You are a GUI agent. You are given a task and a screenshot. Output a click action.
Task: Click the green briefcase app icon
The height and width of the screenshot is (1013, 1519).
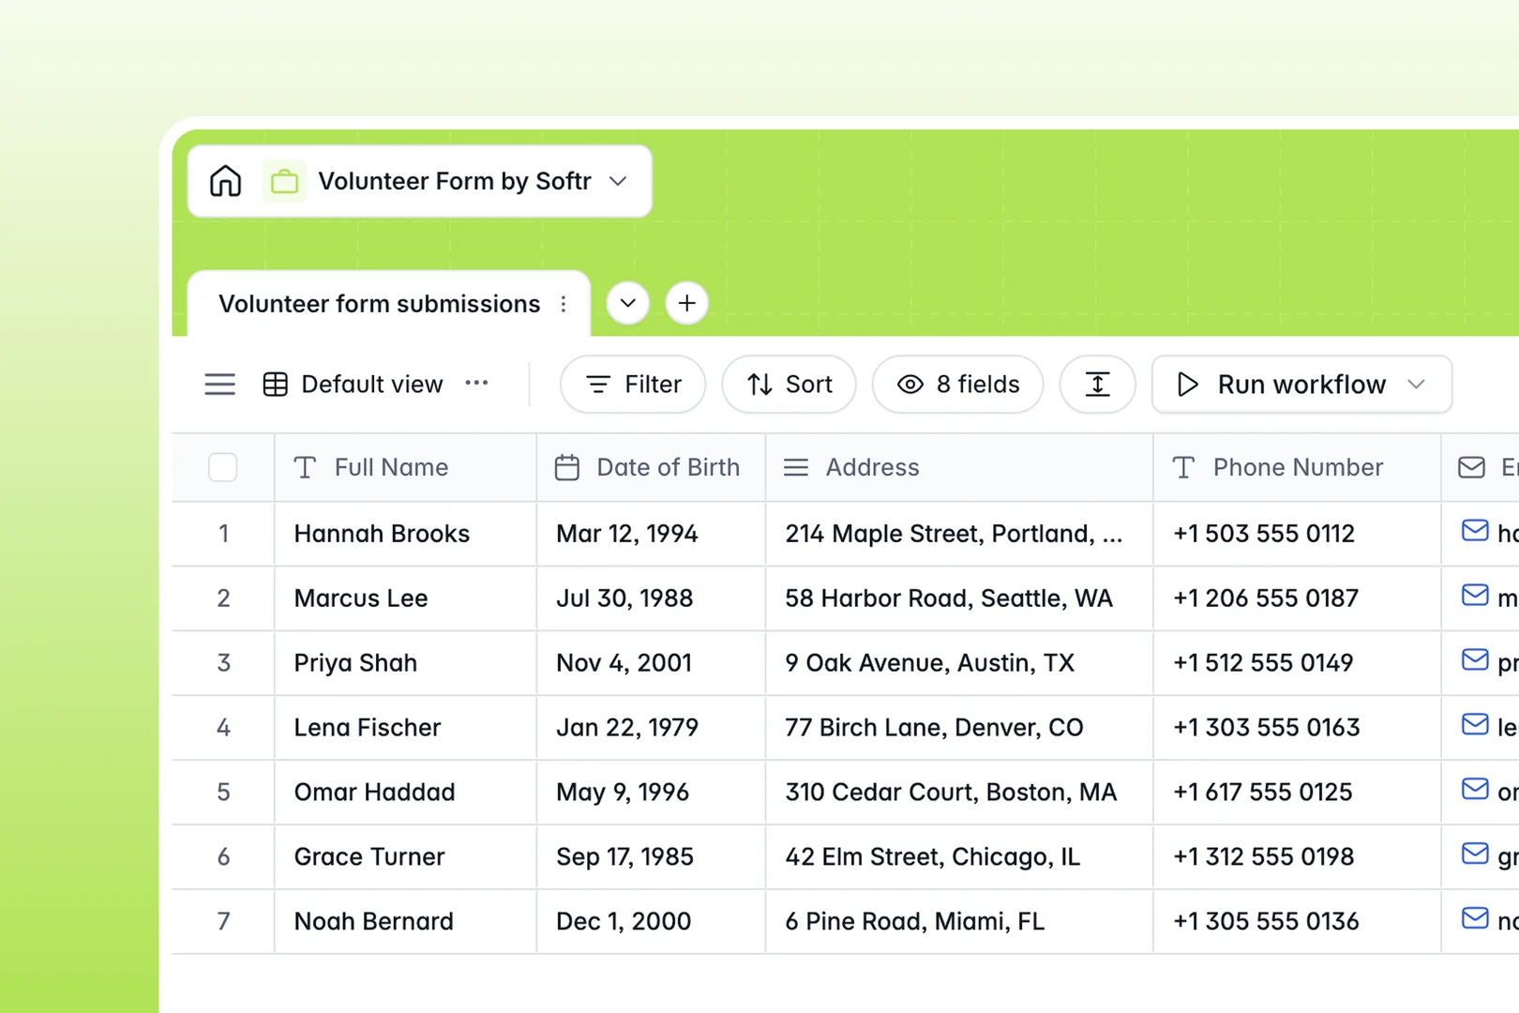pos(284,181)
